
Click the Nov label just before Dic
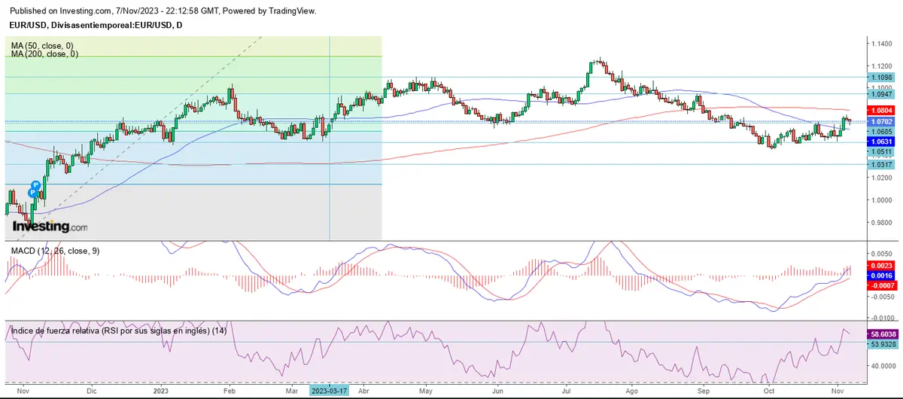point(23,391)
